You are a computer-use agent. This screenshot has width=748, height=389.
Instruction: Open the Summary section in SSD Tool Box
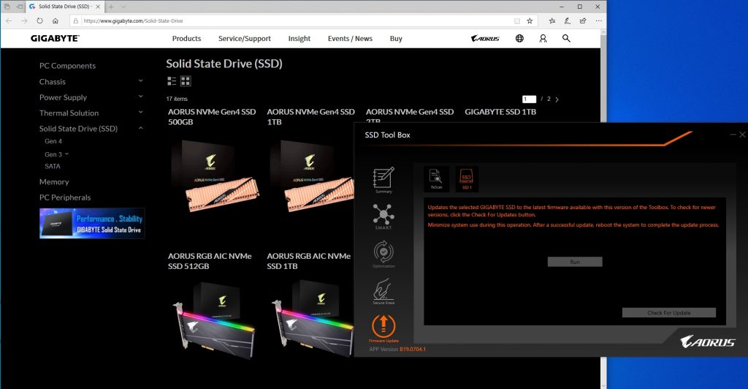coord(383,179)
